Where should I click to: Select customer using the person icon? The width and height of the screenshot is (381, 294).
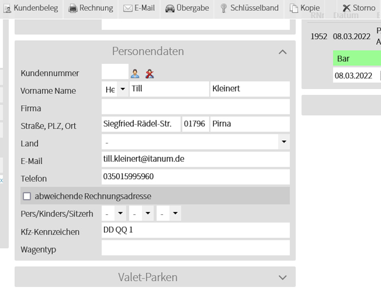pyautogui.click(x=135, y=74)
